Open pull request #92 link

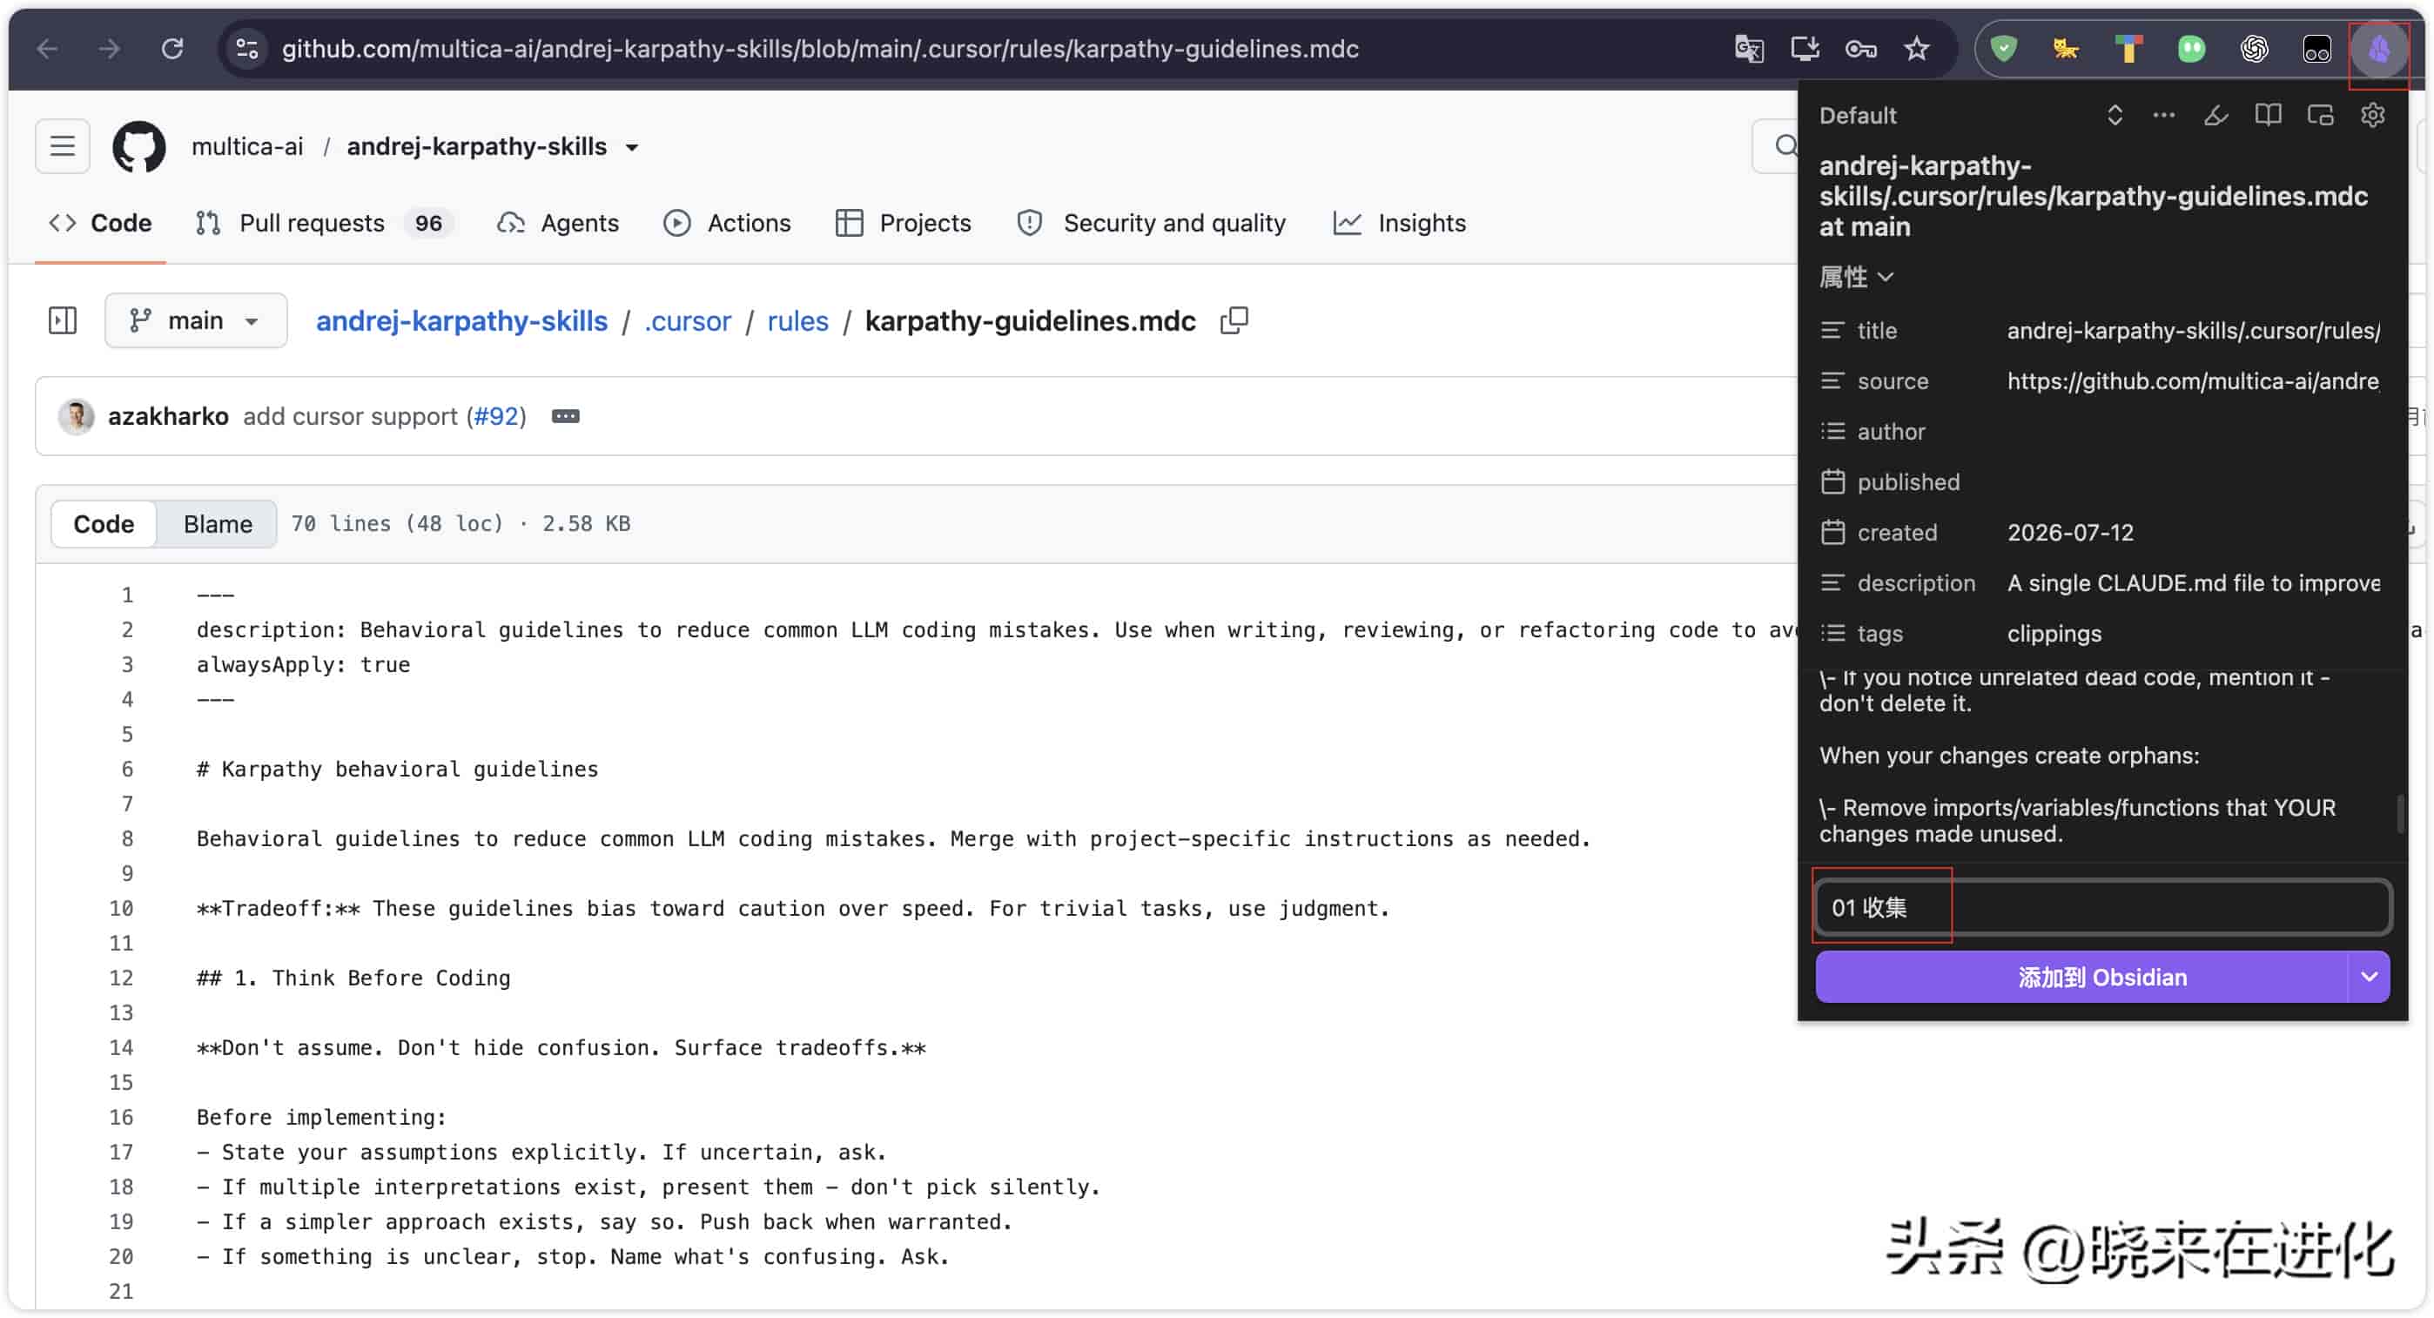coord(496,417)
